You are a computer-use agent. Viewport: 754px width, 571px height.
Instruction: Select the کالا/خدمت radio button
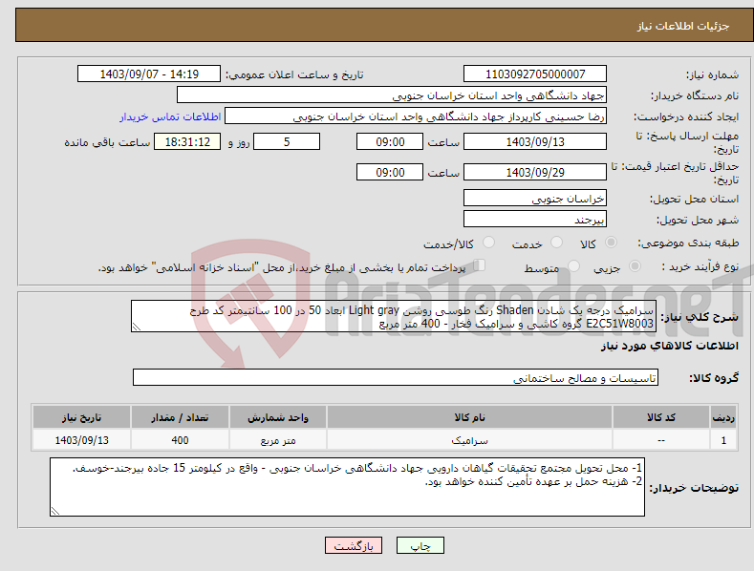[488, 243]
